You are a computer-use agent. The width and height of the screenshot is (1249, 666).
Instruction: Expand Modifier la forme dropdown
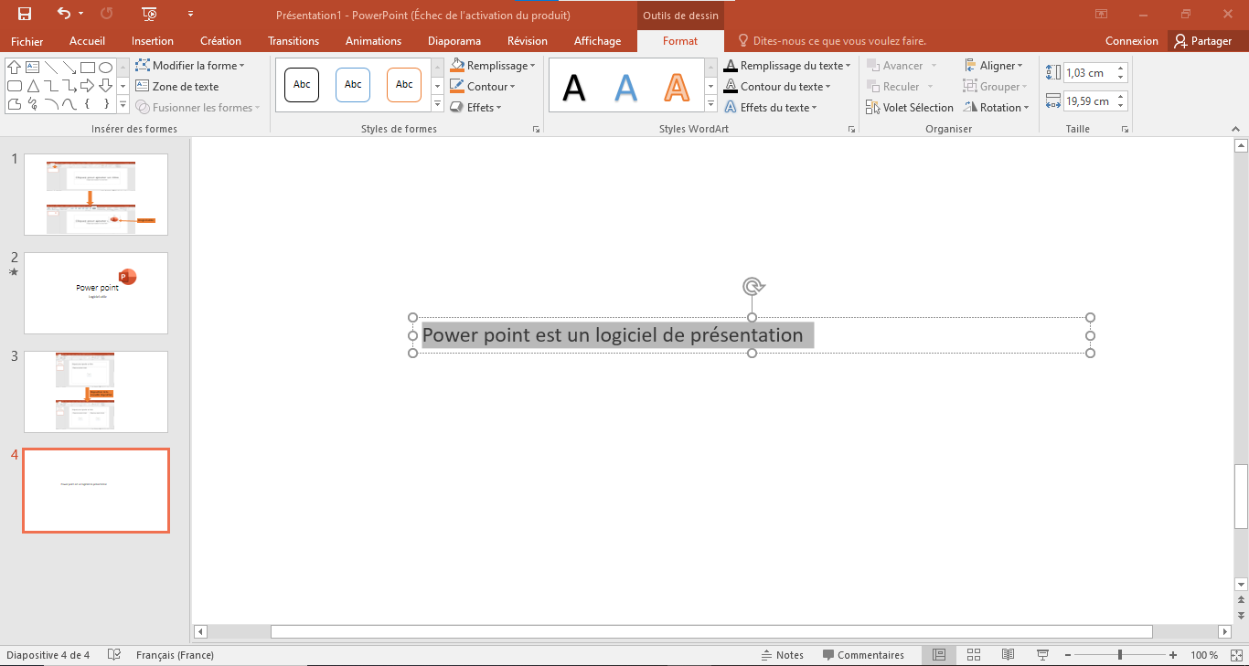(190, 66)
